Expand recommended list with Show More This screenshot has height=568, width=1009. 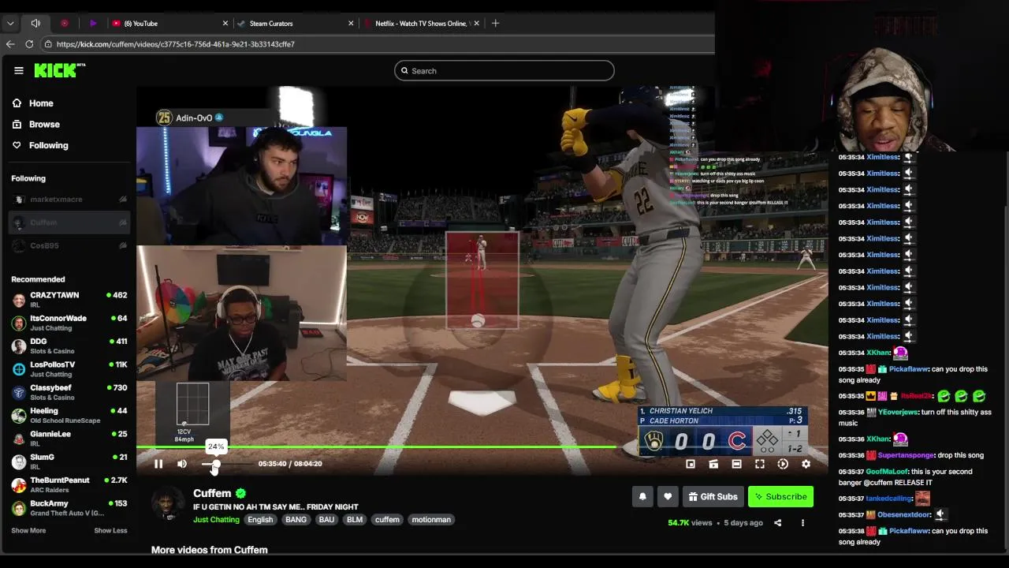pyautogui.click(x=28, y=530)
